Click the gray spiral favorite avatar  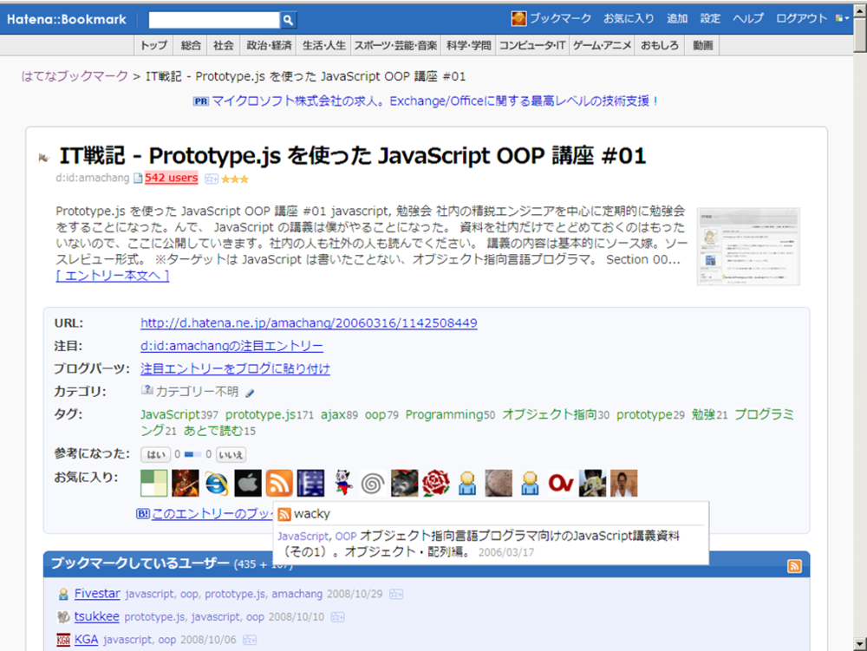coord(373,483)
